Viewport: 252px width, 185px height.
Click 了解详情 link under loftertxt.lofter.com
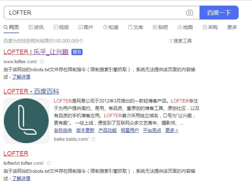click(21, 178)
